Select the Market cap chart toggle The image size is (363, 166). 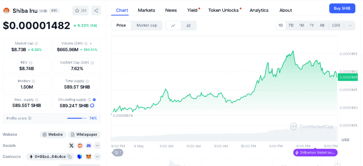click(147, 25)
